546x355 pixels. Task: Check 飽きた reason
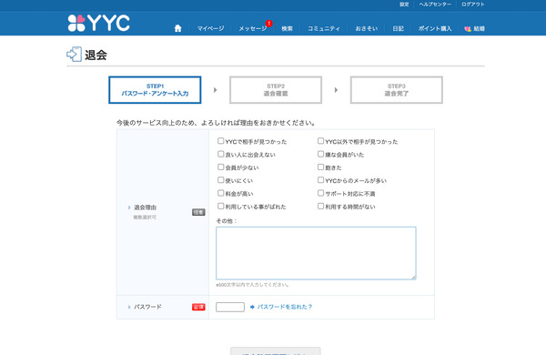[320, 167]
